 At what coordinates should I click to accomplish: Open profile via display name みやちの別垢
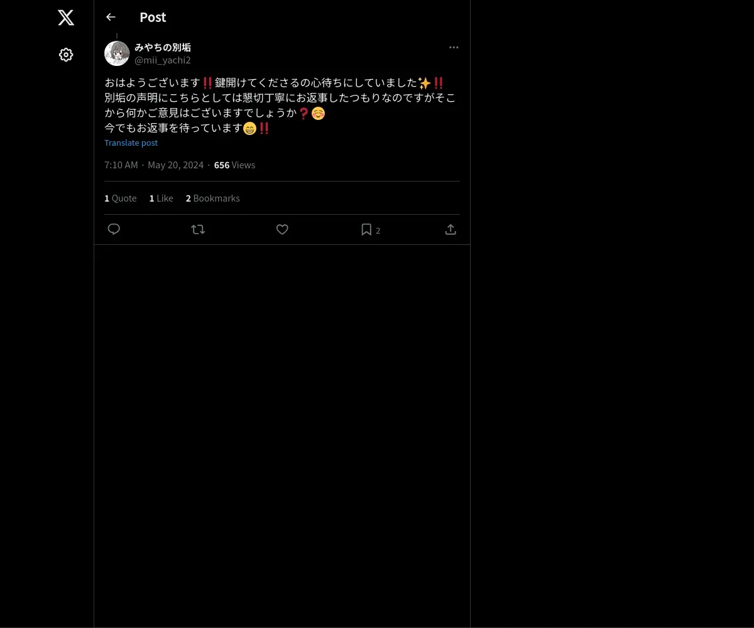[x=163, y=47]
